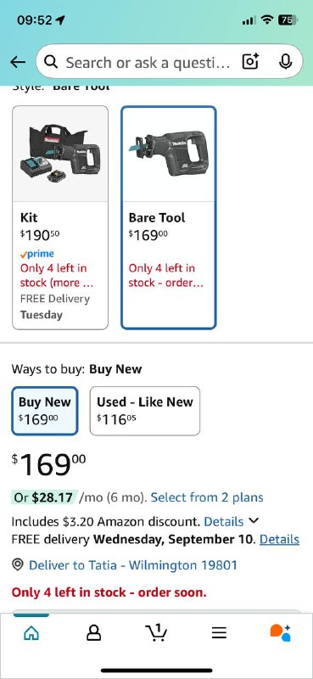
Task: Choose the Buy New option
Action: click(45, 411)
